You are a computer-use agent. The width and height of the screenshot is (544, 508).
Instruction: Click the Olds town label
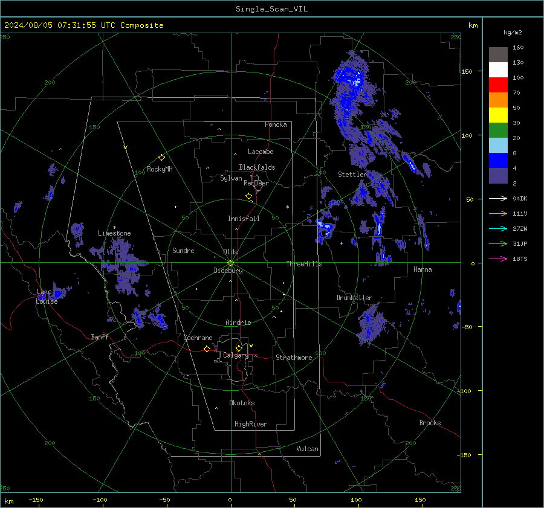pyautogui.click(x=230, y=252)
